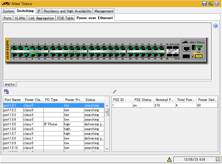Click the save configuration floppy icon
The width and height of the screenshot is (222, 164).
[204, 3]
